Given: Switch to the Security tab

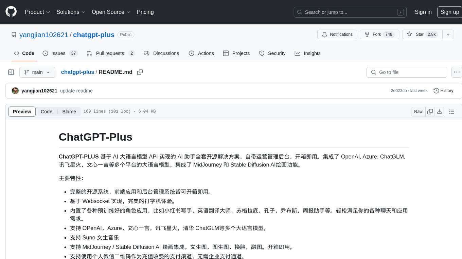Looking at the screenshot, I should click(272, 53).
